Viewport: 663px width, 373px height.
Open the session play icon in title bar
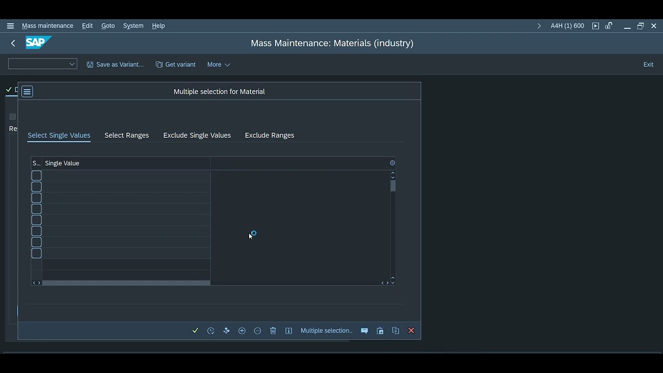pos(596,26)
